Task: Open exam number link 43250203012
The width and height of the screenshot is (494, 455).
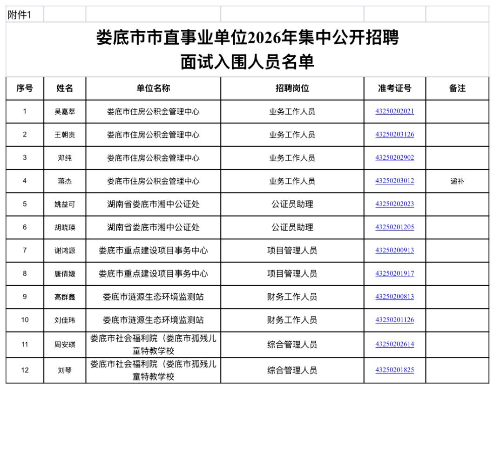Action: pos(394,181)
